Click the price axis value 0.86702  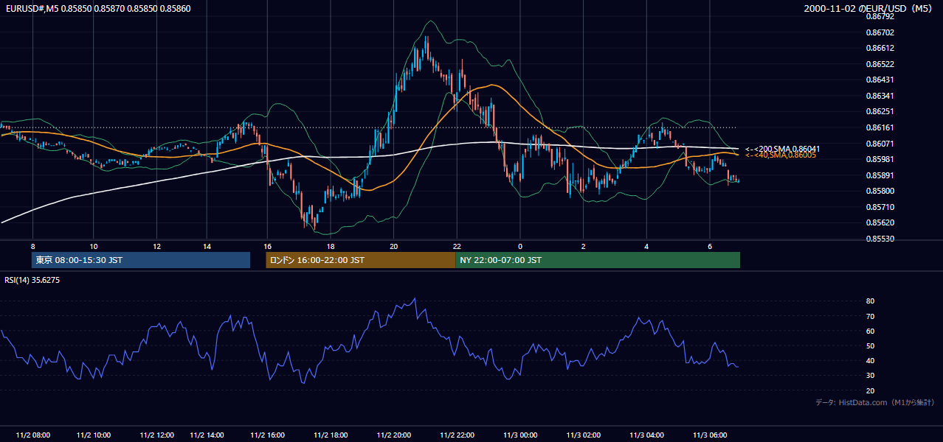(x=880, y=32)
